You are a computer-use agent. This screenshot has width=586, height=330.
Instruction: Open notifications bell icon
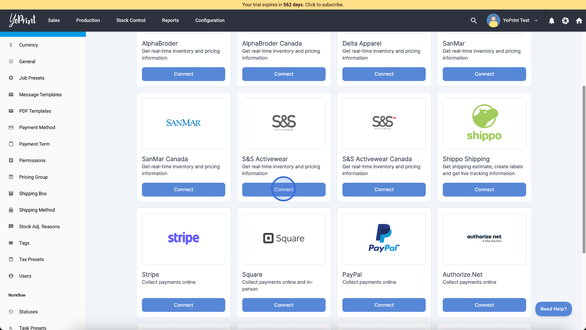(x=552, y=20)
